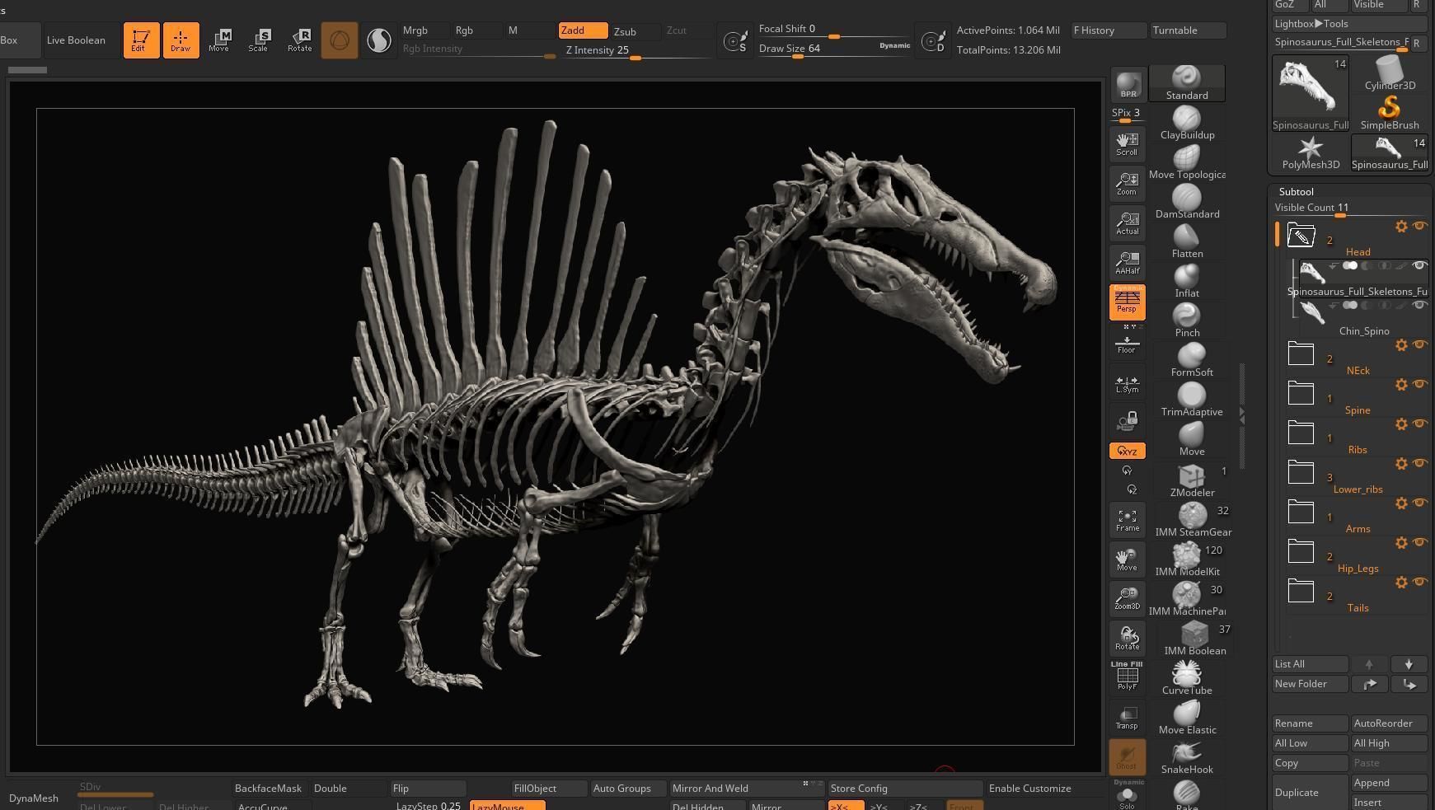Select the SnakeHook brush
This screenshot has height=810, width=1435.
click(1187, 757)
